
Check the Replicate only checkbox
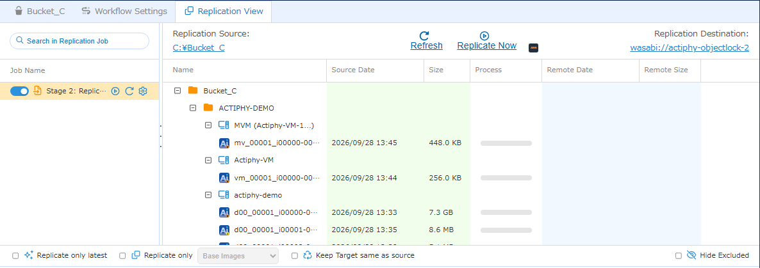coord(122,255)
